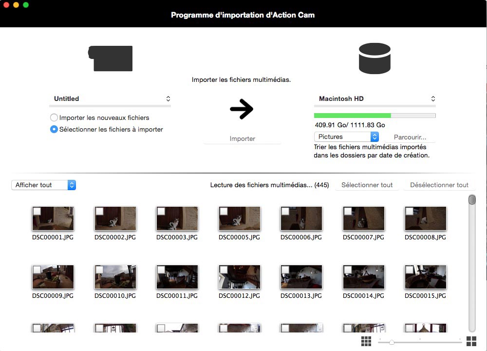The width and height of the screenshot is (487, 351).
Task: Tick the checkbox on DSC00014.JPG
Action: point(348,270)
